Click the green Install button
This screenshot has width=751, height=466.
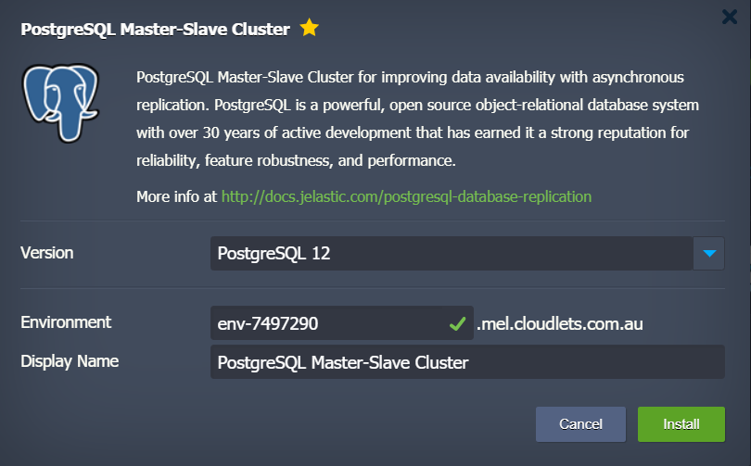coord(681,424)
